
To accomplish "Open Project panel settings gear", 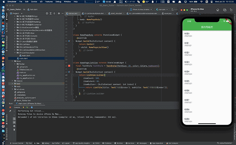I will pos(59,13).
